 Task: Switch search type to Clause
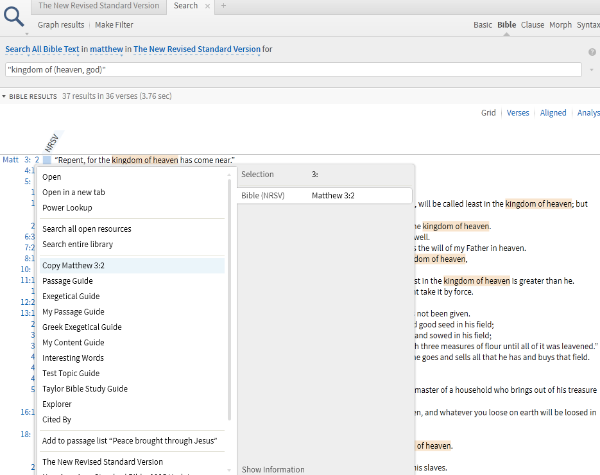[x=533, y=25]
